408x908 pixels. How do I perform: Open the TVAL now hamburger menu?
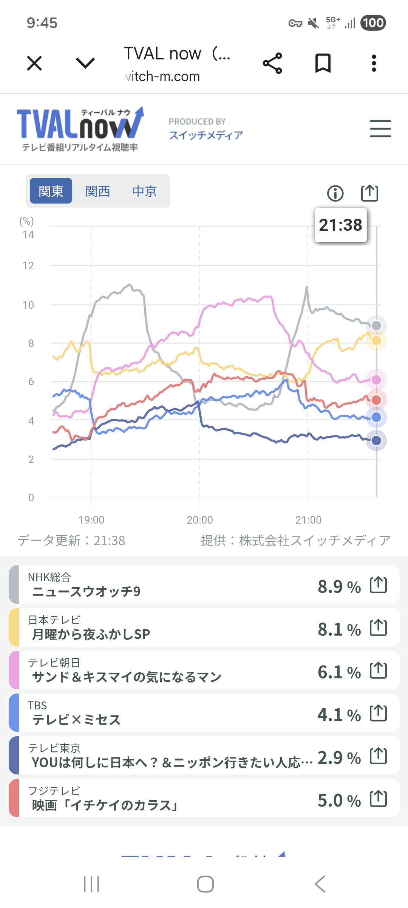380,129
